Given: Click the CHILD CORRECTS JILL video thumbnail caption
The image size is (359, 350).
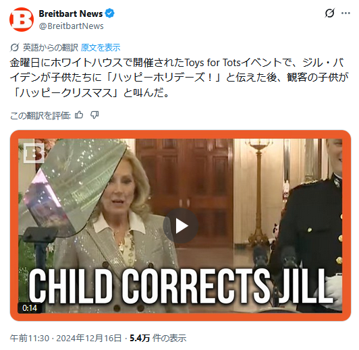Looking at the screenshot, I should [x=181, y=286].
